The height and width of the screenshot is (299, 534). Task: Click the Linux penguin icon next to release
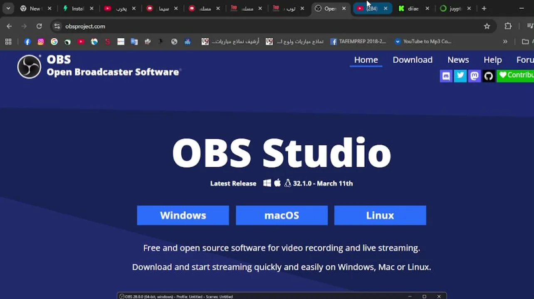[287, 183]
